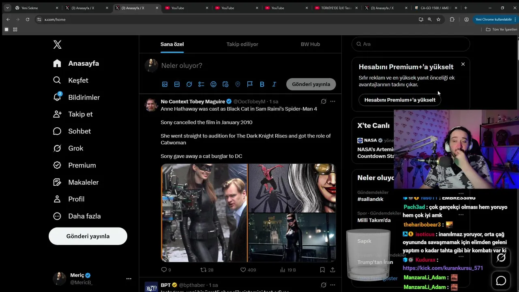Viewport: 519px width, 292px height.
Task: Click the large sidebar Gönderi yayınla button
Action: pos(88,236)
